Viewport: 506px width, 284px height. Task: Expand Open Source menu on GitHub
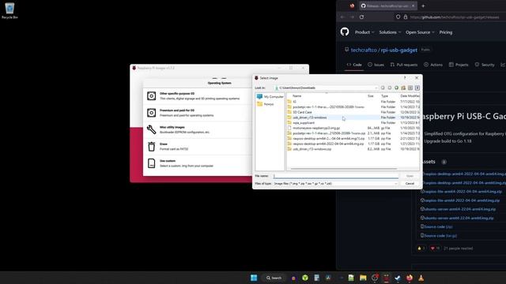[x=420, y=32]
